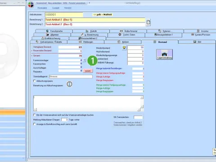Click the Gesamt field showing 70
The image size is (216, 162).
point(70,56)
